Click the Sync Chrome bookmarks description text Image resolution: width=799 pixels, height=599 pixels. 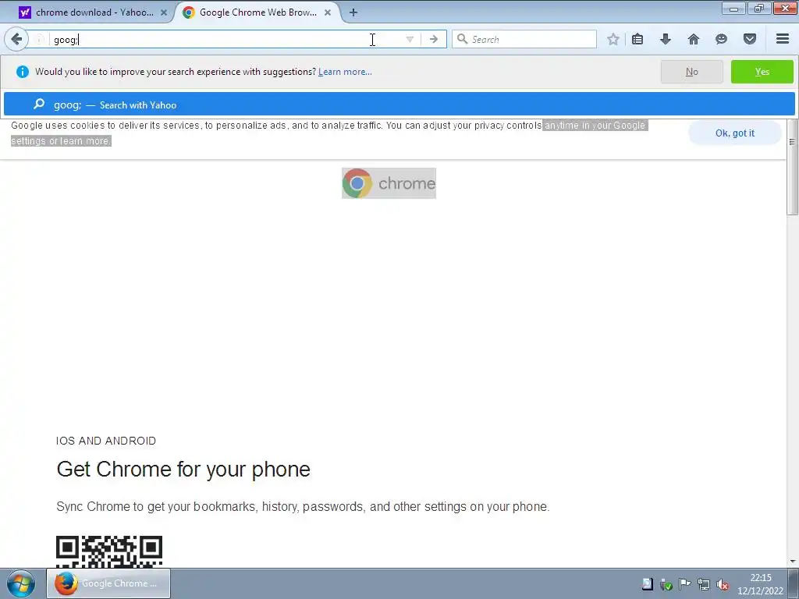pyautogui.click(x=303, y=507)
